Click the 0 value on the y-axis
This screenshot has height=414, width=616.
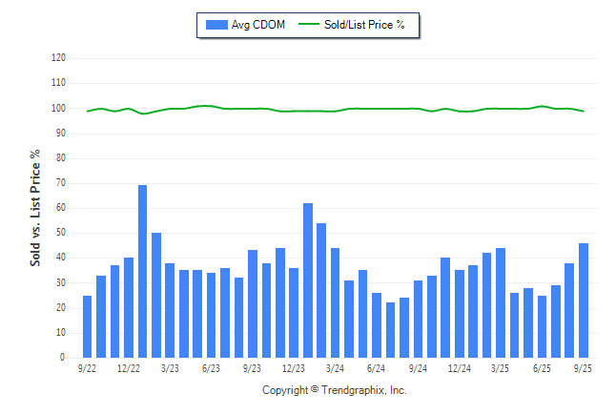[x=63, y=358]
